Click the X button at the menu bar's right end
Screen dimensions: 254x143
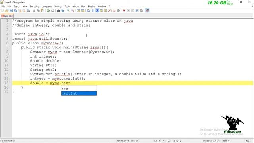click(252, 6)
